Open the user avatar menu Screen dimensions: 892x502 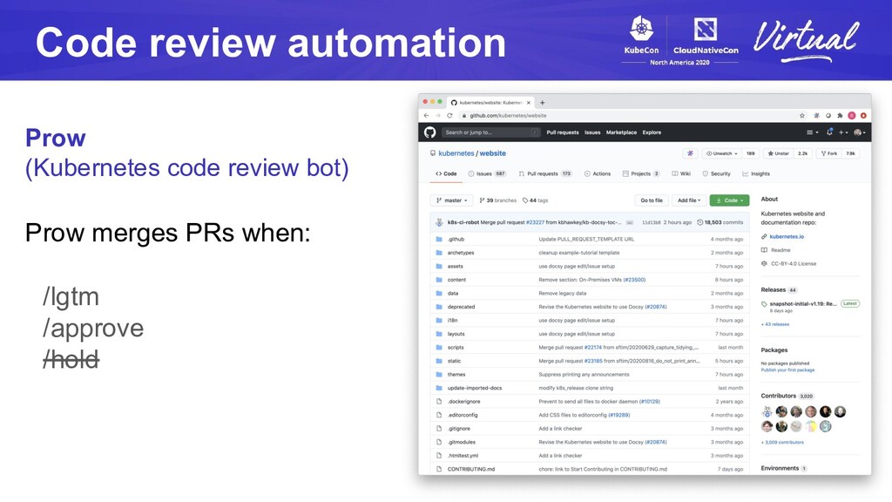coord(859,132)
